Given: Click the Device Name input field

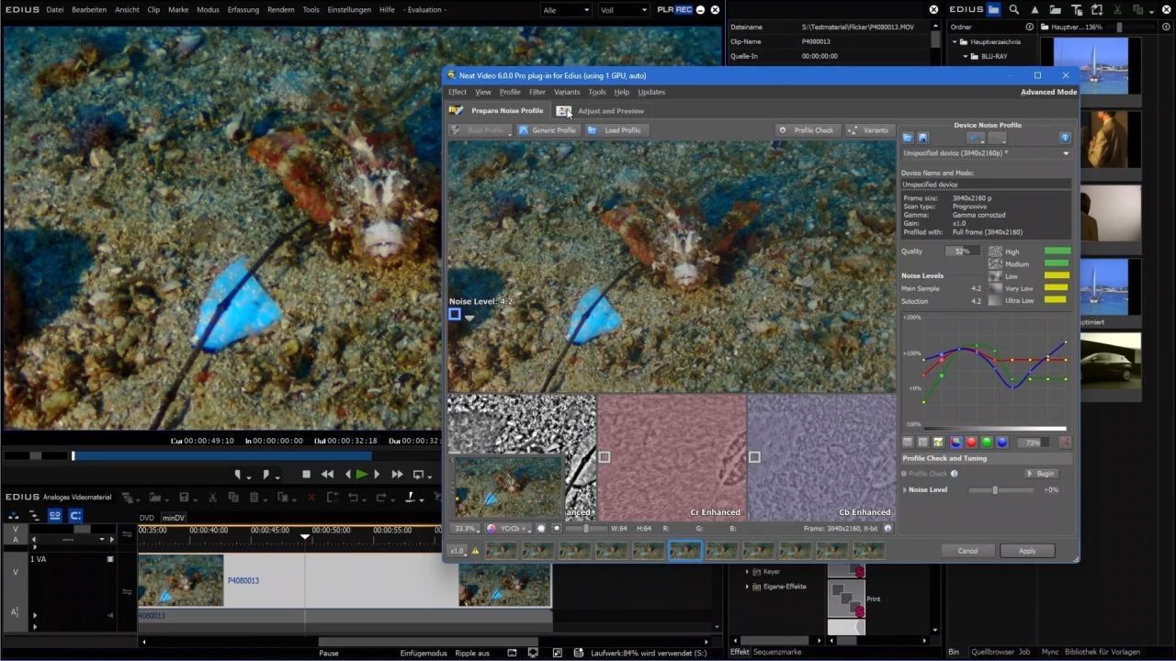Looking at the screenshot, I should pyautogui.click(x=986, y=185).
